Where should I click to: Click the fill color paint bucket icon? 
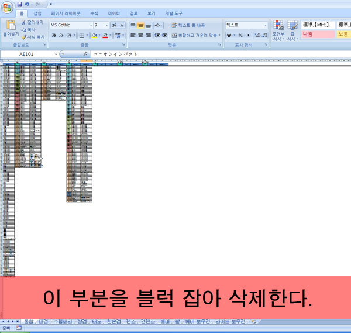coord(94,35)
